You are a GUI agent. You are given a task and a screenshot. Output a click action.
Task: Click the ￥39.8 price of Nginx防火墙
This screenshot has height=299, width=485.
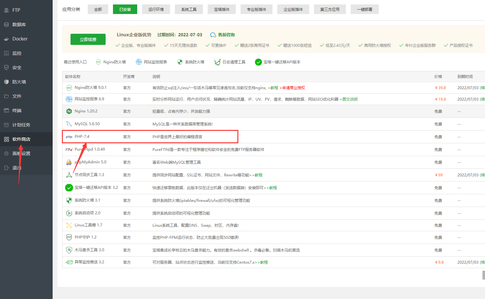coord(440,88)
